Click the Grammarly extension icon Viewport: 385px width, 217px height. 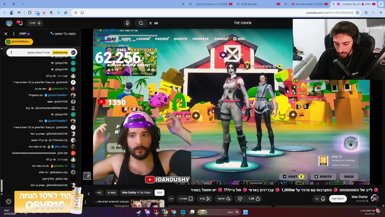click(x=66, y=13)
